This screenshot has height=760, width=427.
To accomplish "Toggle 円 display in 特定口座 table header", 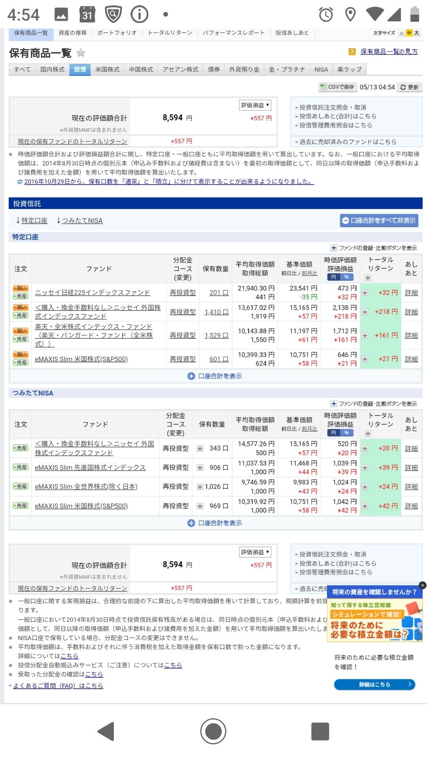I will [x=334, y=277].
